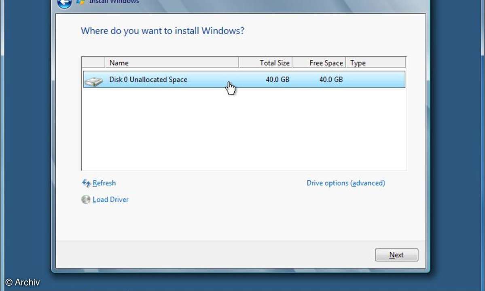This screenshot has width=485, height=291.
Task: Sort by the Total Size column header
Action: tap(265, 63)
